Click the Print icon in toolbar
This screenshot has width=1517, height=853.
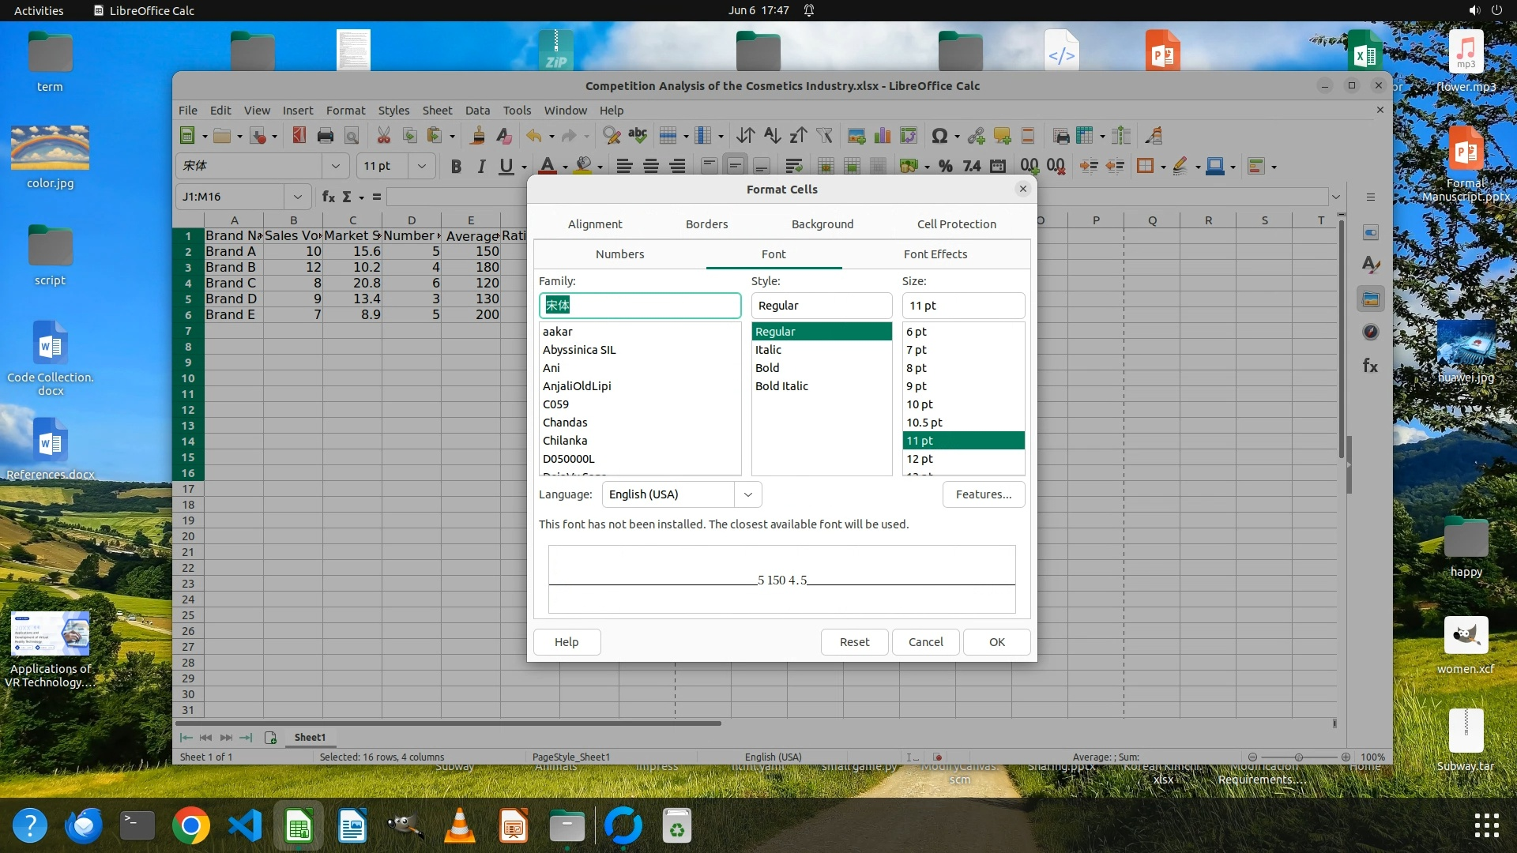point(325,136)
